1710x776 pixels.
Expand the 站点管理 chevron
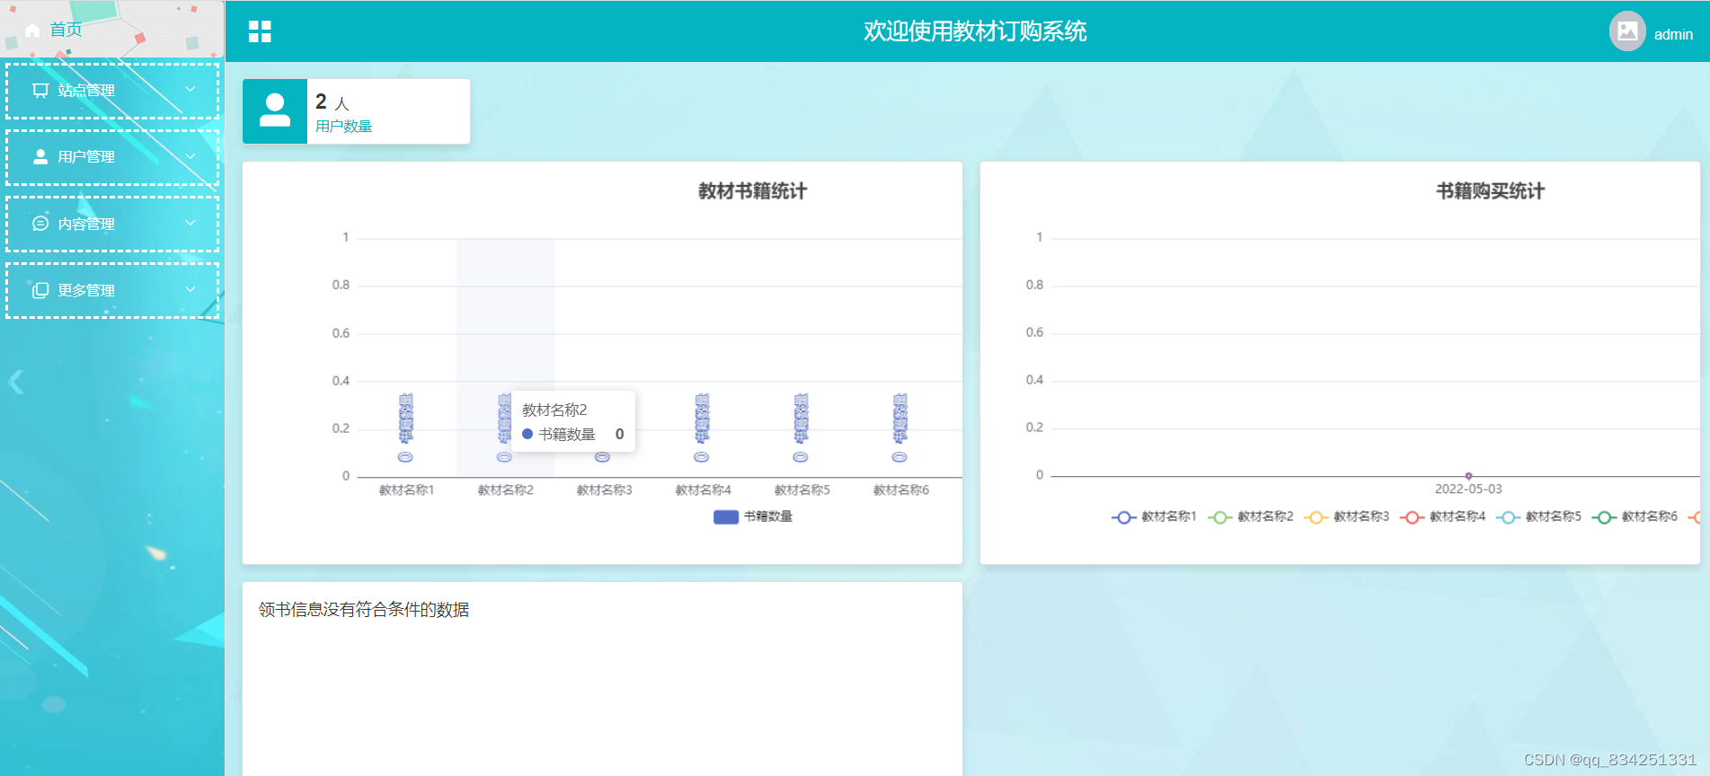coord(190,90)
